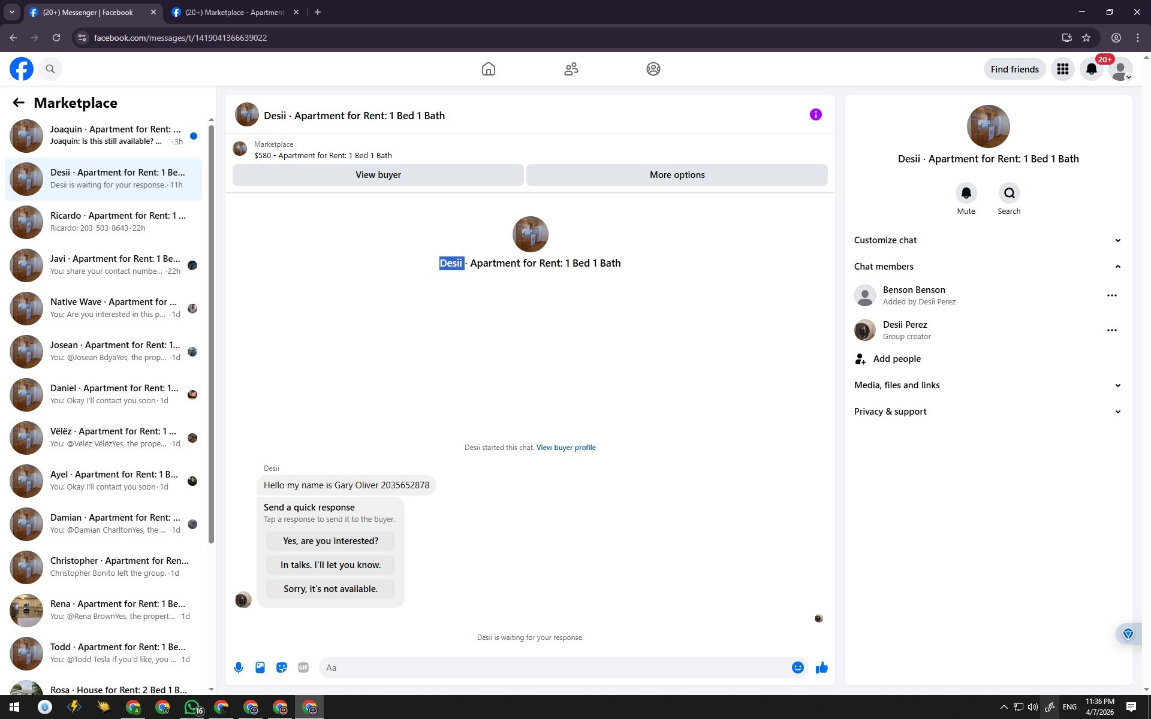Open Javi apartment conversation
This screenshot has width=1151, height=719.
click(x=103, y=265)
